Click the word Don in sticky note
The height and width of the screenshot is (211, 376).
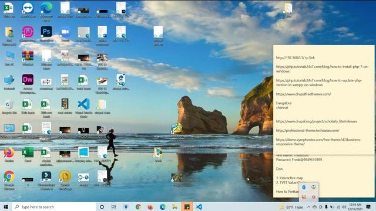pos(279,169)
